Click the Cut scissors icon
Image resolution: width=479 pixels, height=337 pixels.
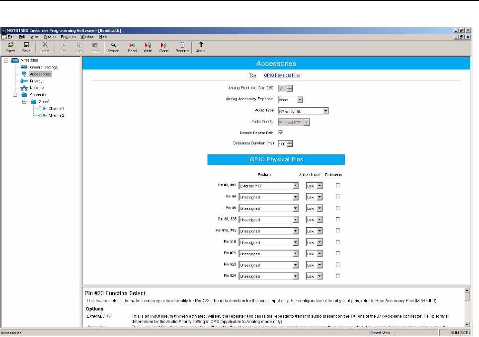click(63, 45)
